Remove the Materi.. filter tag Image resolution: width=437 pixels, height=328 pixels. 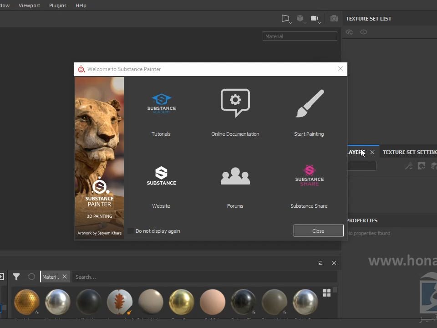click(65, 277)
